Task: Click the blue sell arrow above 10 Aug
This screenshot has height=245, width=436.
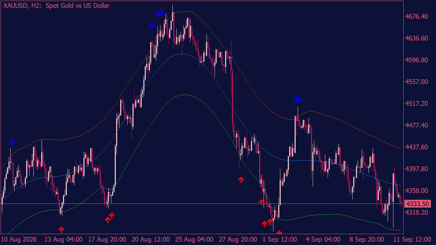Action: click(x=12, y=142)
